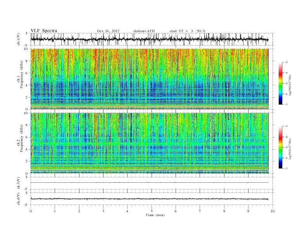Image resolution: width=307 pixels, height=237 pixels.
Task: Click time axis tick label "8"
Action: point(224,211)
